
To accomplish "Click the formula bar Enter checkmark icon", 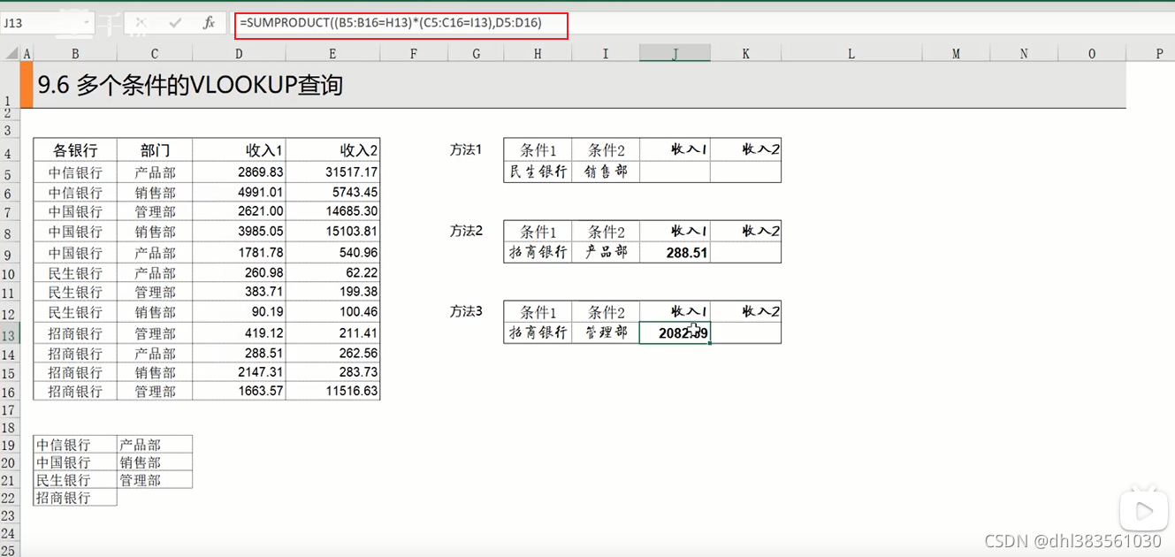I will [175, 23].
